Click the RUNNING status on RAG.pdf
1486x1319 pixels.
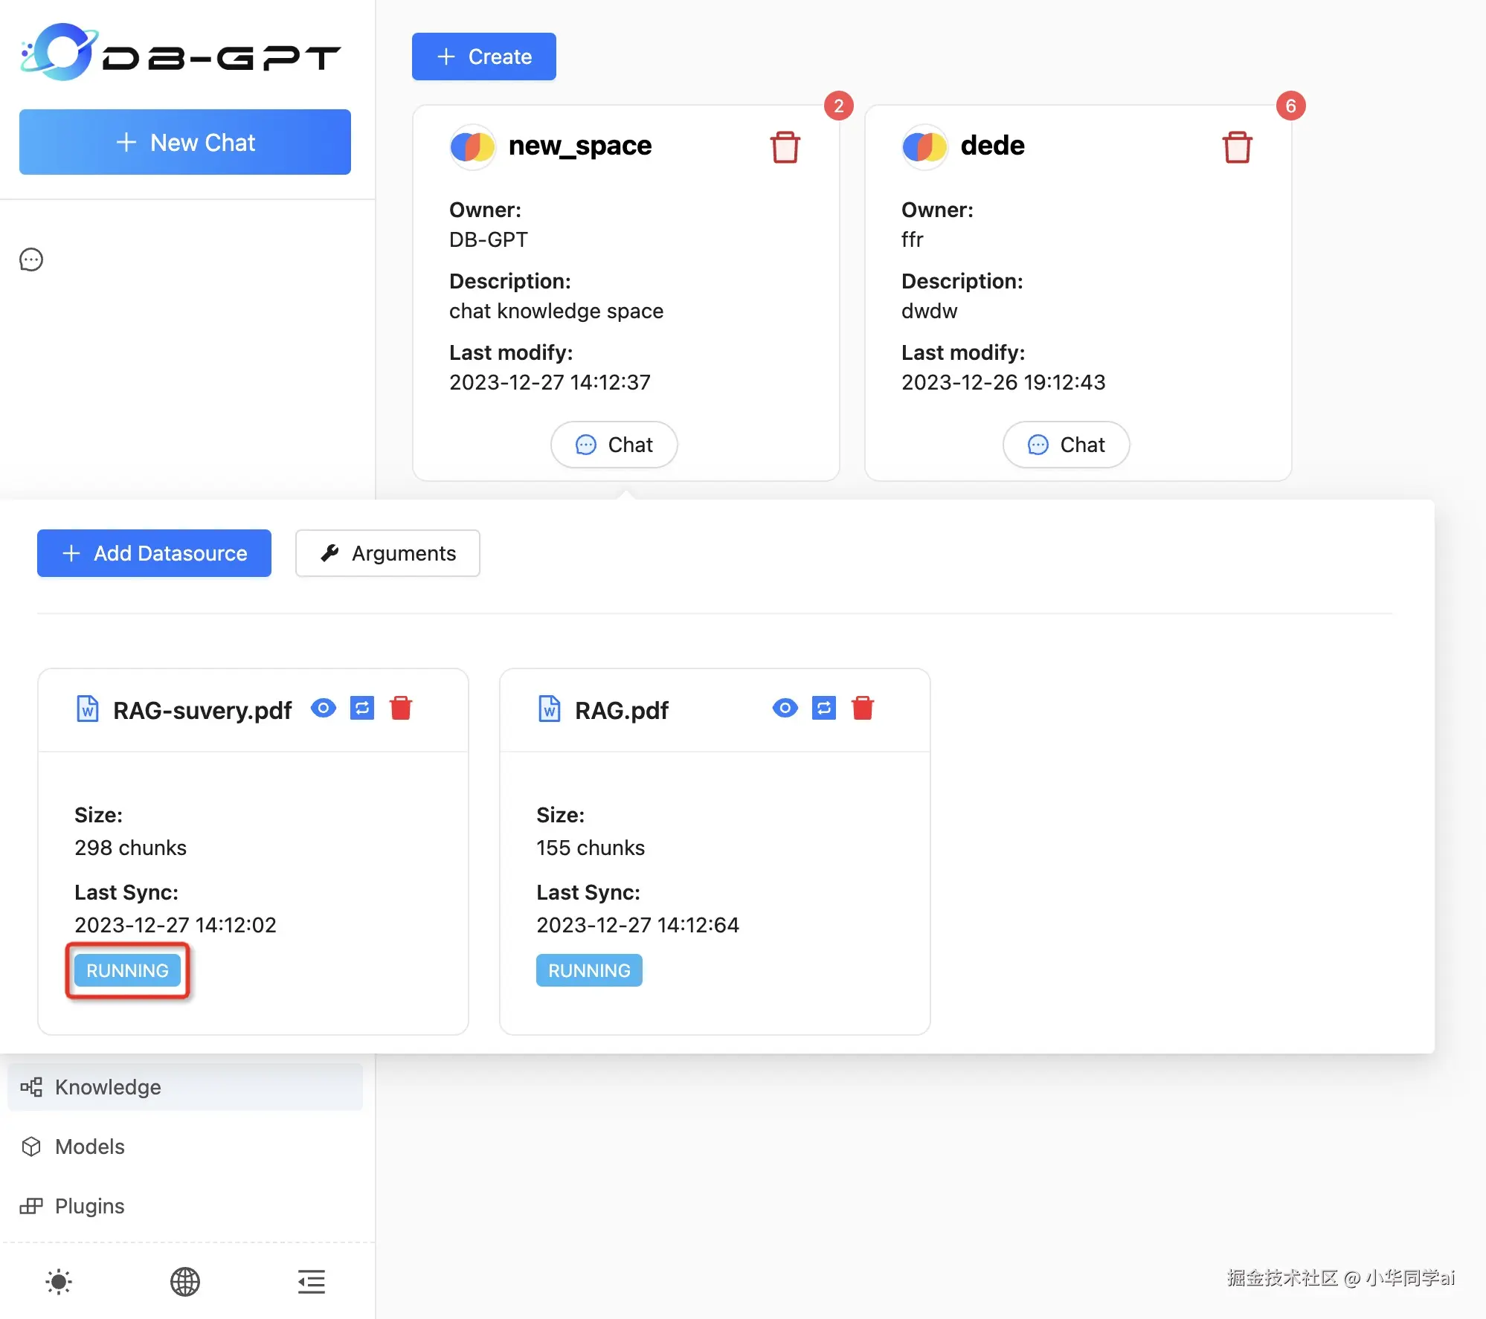point(588,970)
